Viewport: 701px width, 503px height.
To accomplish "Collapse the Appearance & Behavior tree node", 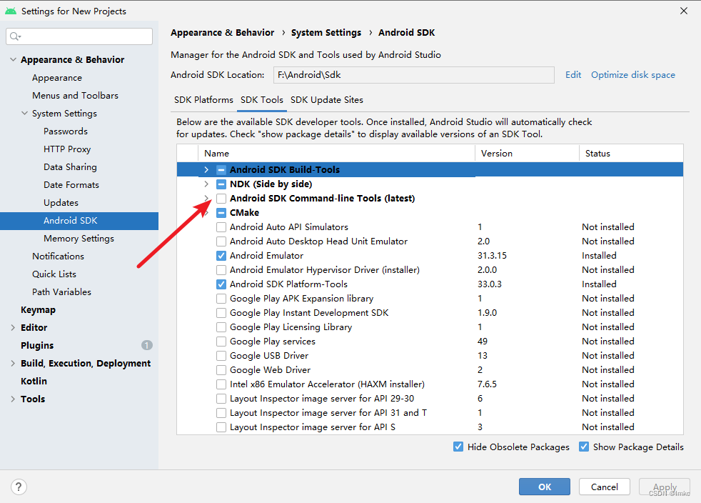I will coord(13,59).
